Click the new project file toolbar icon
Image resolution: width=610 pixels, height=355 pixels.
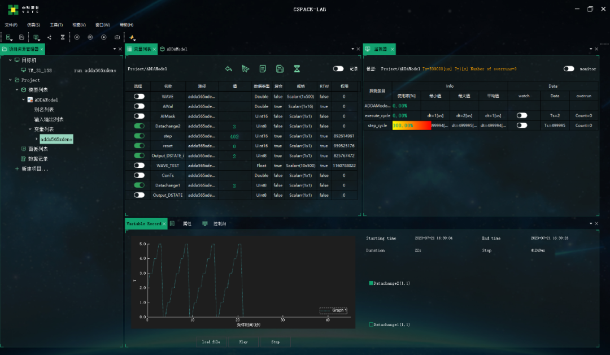coord(8,37)
